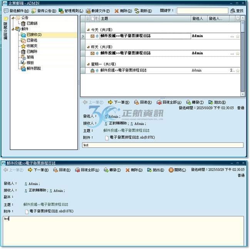The height and width of the screenshot is (249, 250).
Task: Select 已撤銷 trash folder in tree
Action: coord(29,24)
